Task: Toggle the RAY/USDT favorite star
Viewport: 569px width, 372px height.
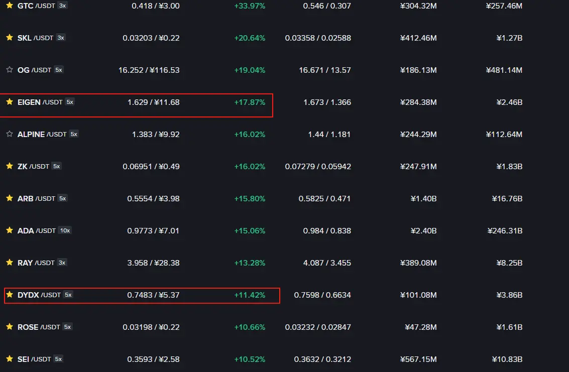Action: 10,263
